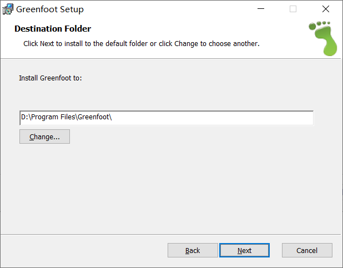
Task: Cancel the Greenfoot setup
Action: tap(307, 250)
